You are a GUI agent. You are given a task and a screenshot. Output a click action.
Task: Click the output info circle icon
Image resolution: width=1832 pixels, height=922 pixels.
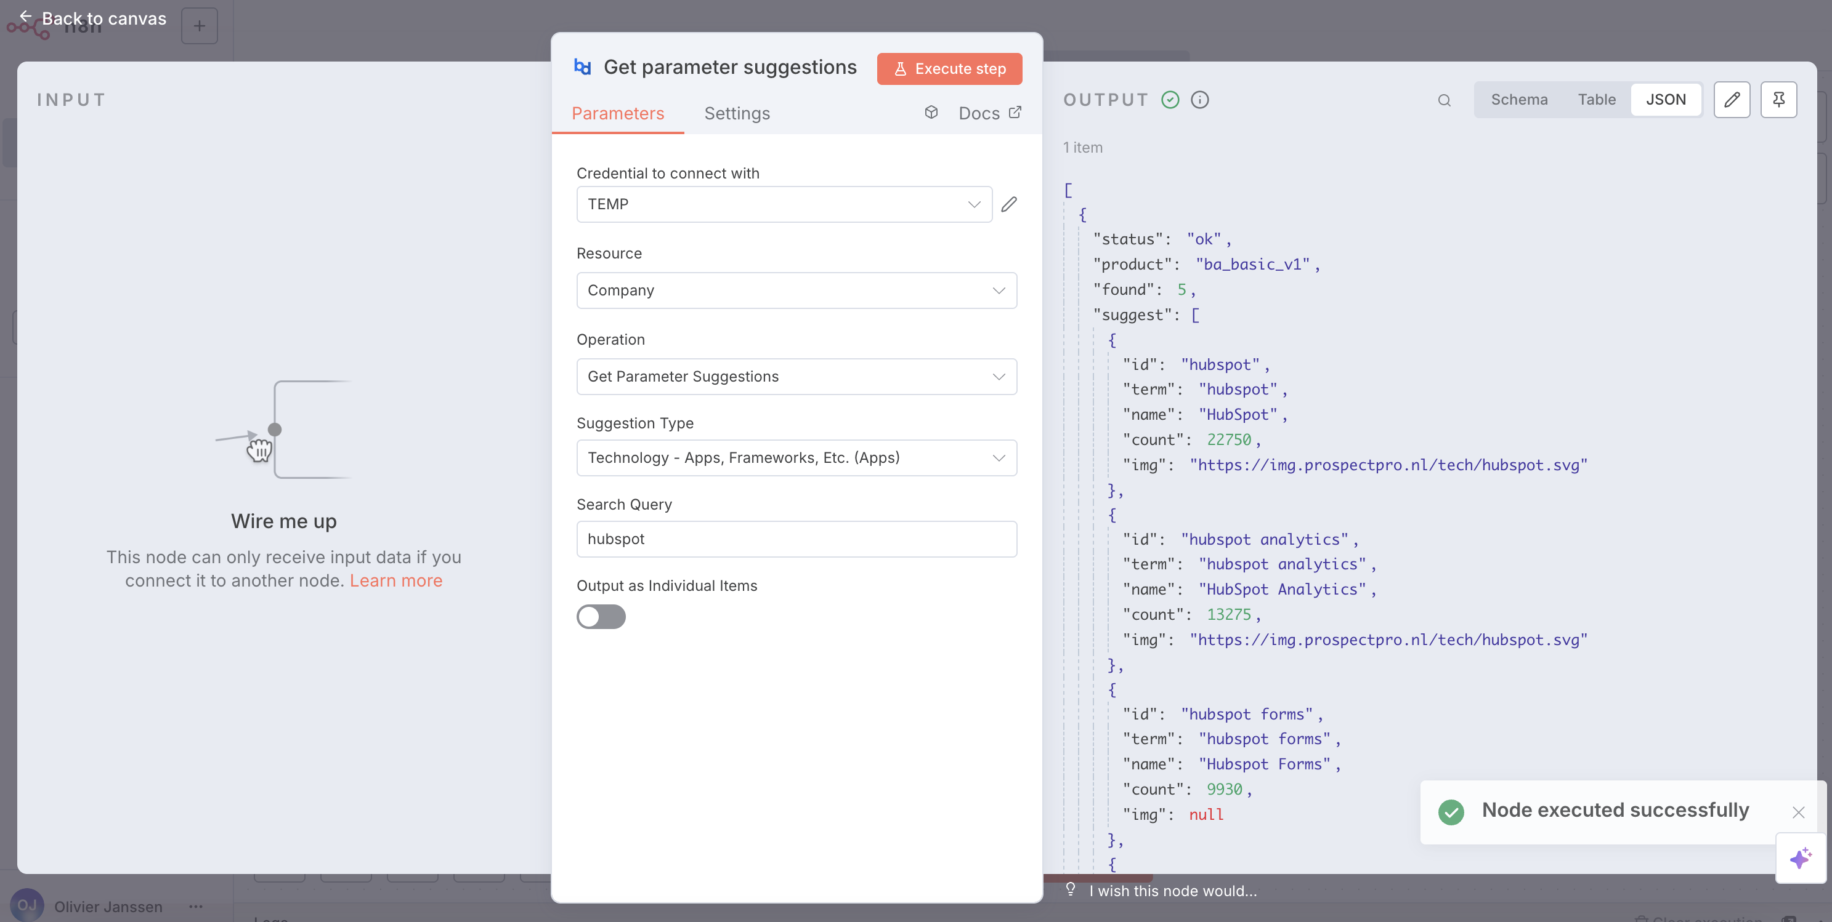pyautogui.click(x=1200, y=100)
